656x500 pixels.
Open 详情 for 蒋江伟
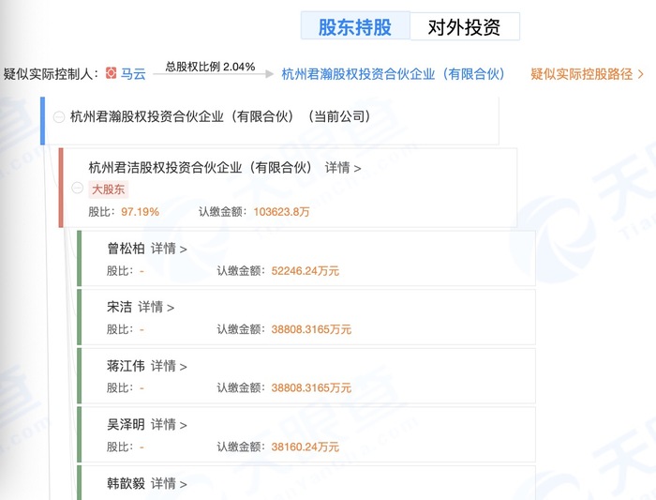169,367
